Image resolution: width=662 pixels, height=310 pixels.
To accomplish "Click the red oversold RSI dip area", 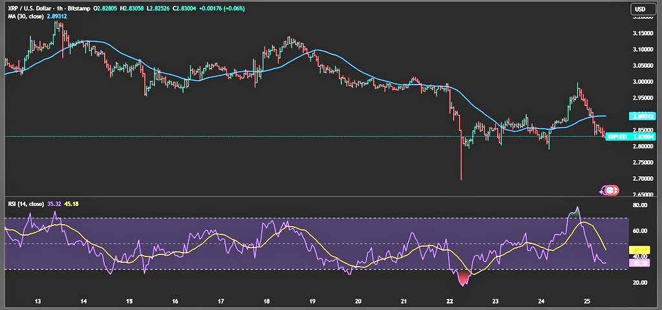I will pos(462,278).
